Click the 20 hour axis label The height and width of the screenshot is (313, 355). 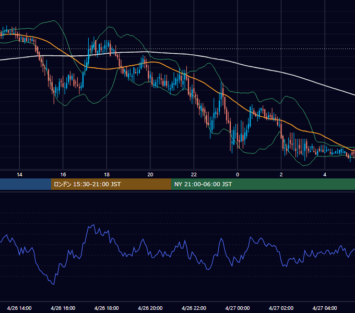pos(150,175)
